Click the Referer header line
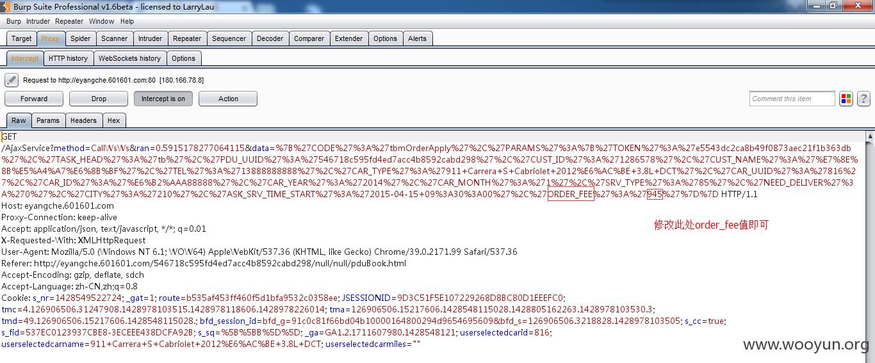 coord(204,263)
